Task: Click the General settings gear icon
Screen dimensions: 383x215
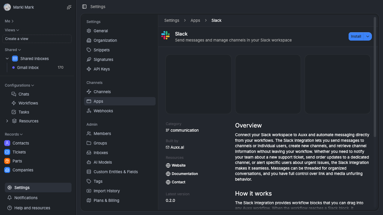Action: (x=89, y=31)
